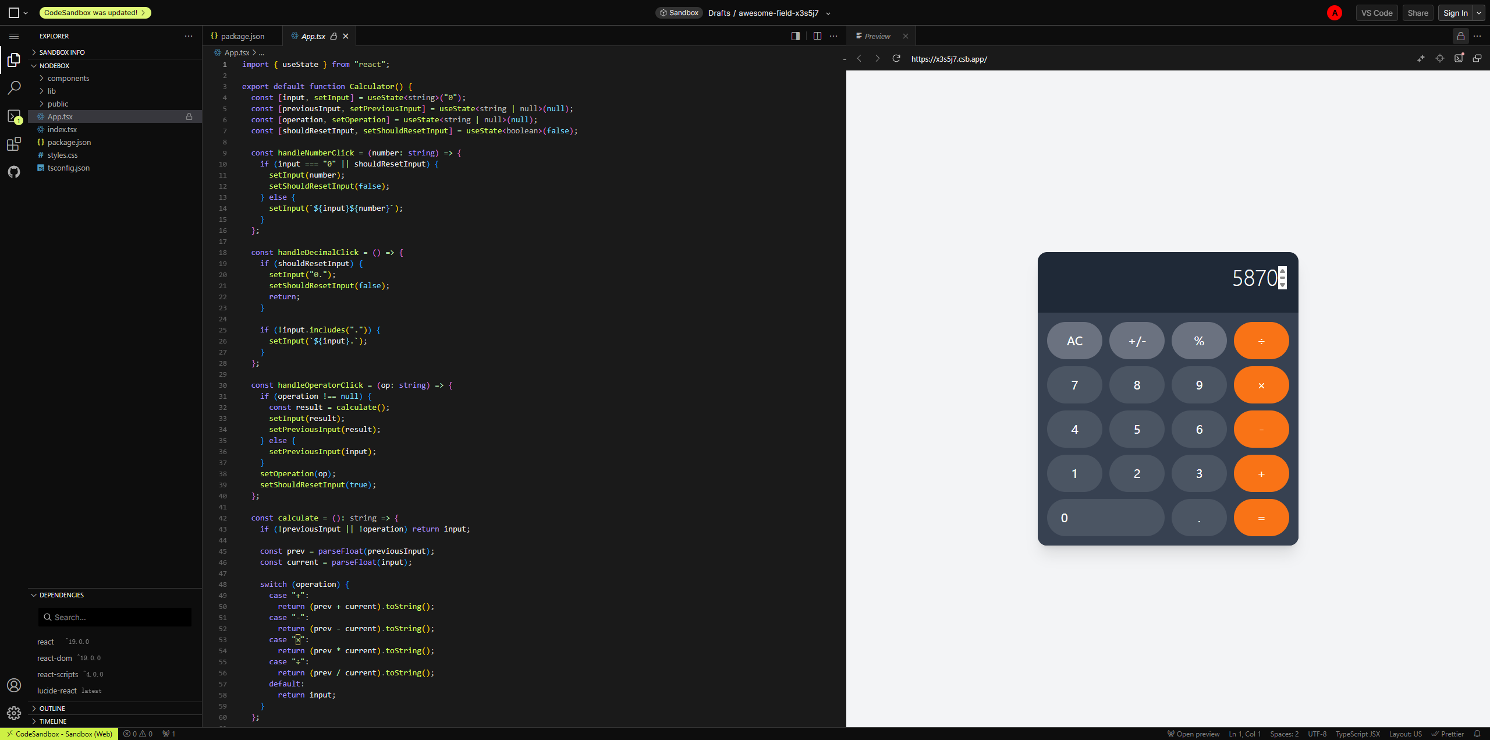The height and width of the screenshot is (740, 1490).
Task: Refresh the preview browser
Action: click(896, 58)
